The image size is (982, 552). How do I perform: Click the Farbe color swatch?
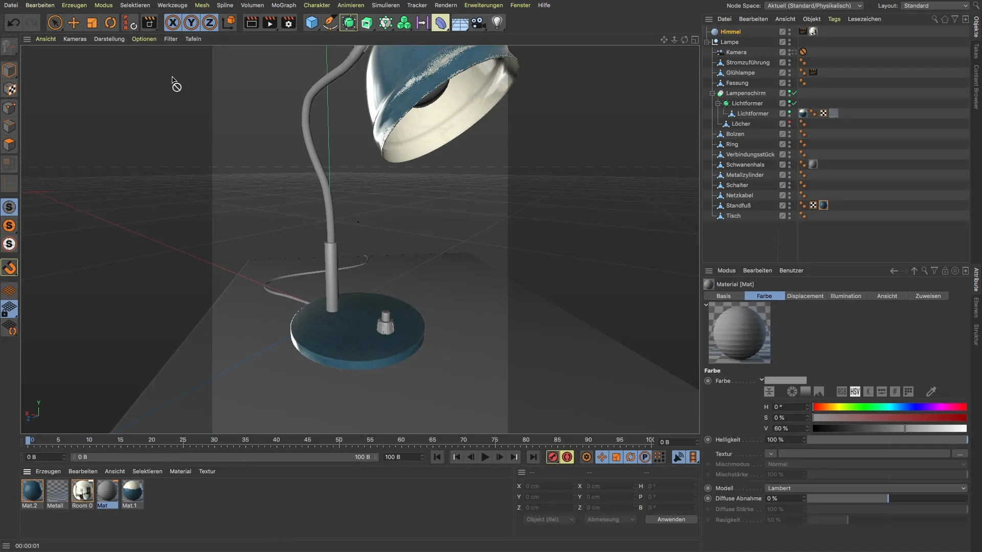click(x=786, y=381)
